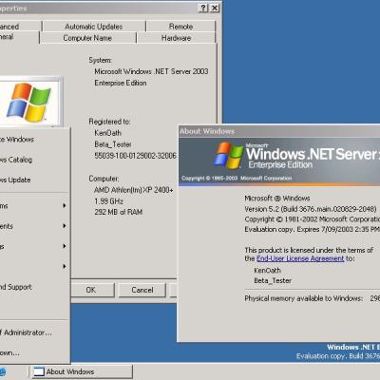Click the Internet Explorer quick launch icon
Screen dimensions: 380x380
3,371
